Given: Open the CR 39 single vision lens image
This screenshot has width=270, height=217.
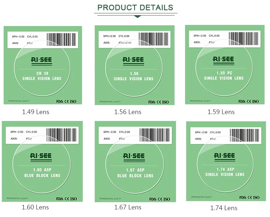Looking at the screenshot, I should pyautogui.click(x=43, y=65).
